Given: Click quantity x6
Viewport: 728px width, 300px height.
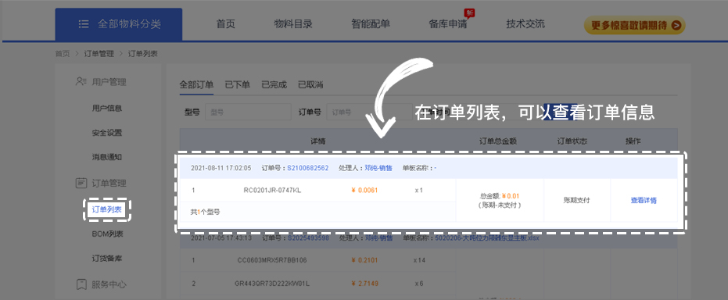Looking at the screenshot, I should point(419,283).
